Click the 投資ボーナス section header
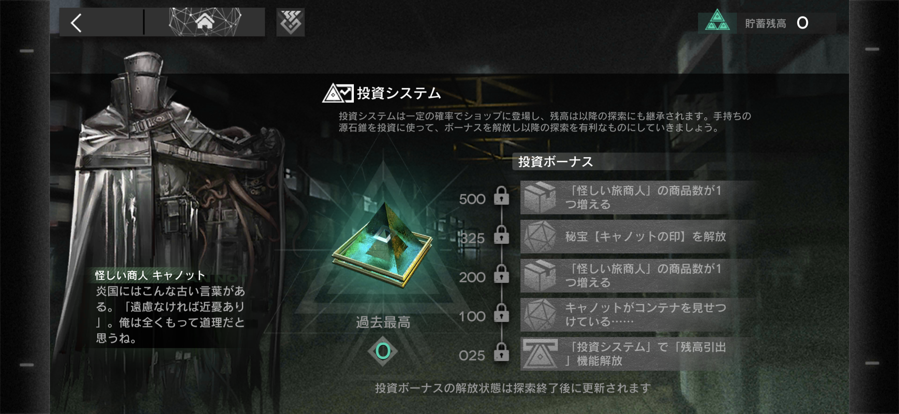This screenshot has width=899, height=414. point(556,162)
